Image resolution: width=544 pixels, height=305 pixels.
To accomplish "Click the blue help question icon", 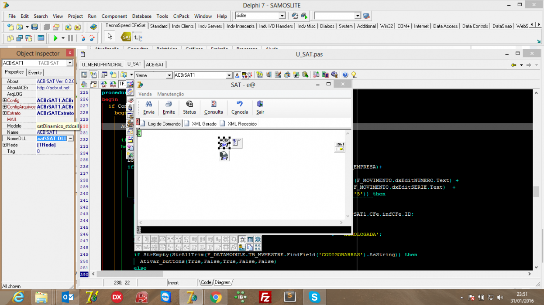I will click(x=345, y=75).
